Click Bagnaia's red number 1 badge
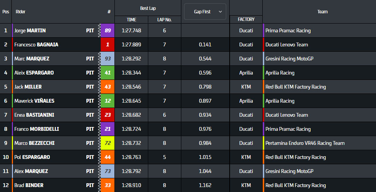 (108, 44)
